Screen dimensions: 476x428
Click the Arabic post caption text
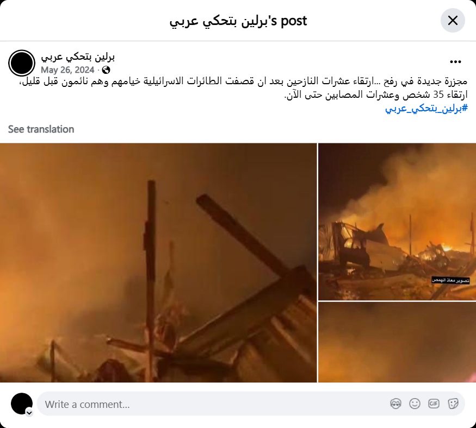click(x=243, y=88)
